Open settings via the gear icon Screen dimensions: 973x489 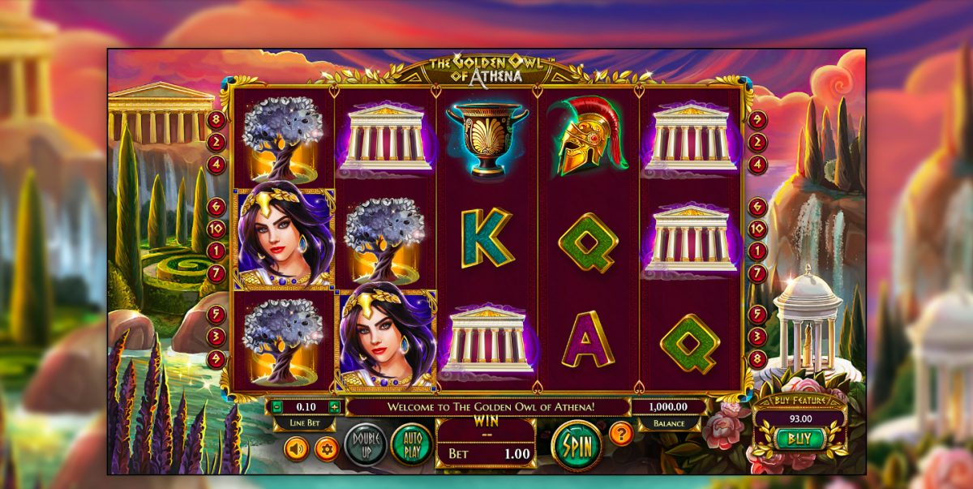326,448
